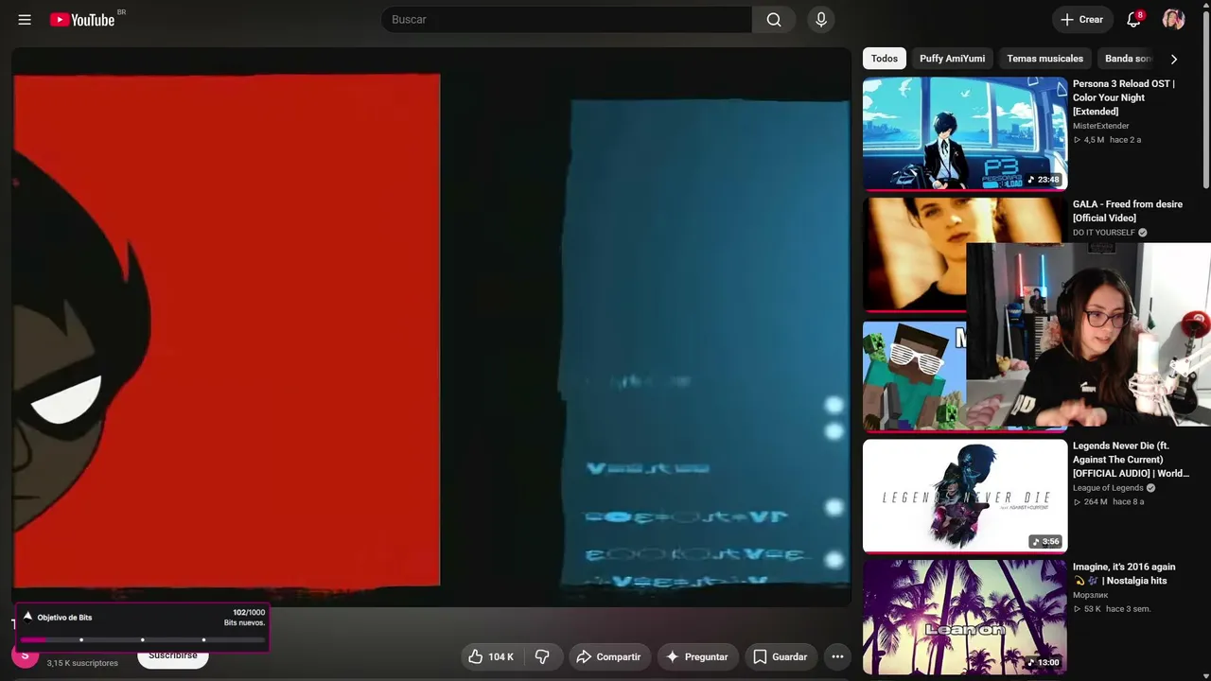The image size is (1211, 681).
Task: Open the Legends Never Die thumbnail
Action: [x=965, y=496]
